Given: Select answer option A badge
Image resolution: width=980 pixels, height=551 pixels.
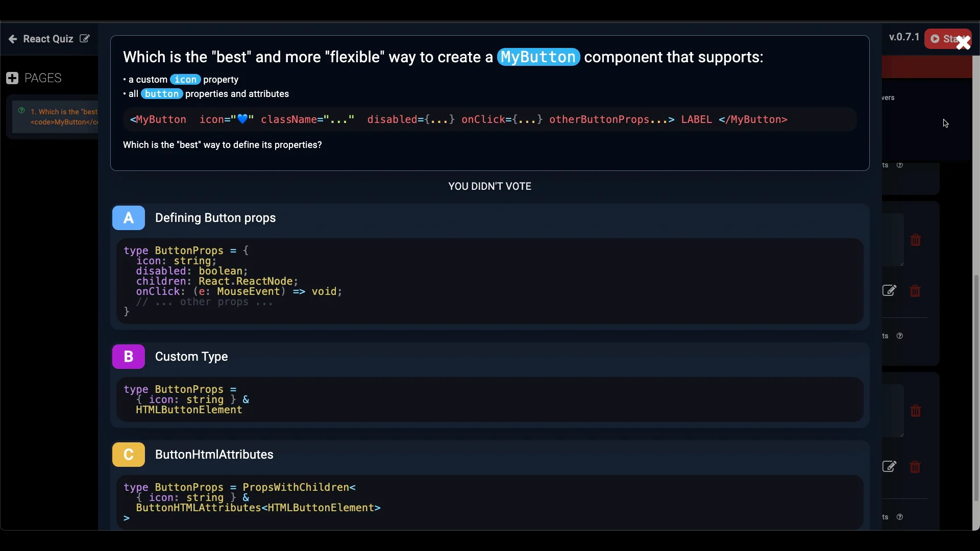Looking at the screenshot, I should pyautogui.click(x=128, y=218).
